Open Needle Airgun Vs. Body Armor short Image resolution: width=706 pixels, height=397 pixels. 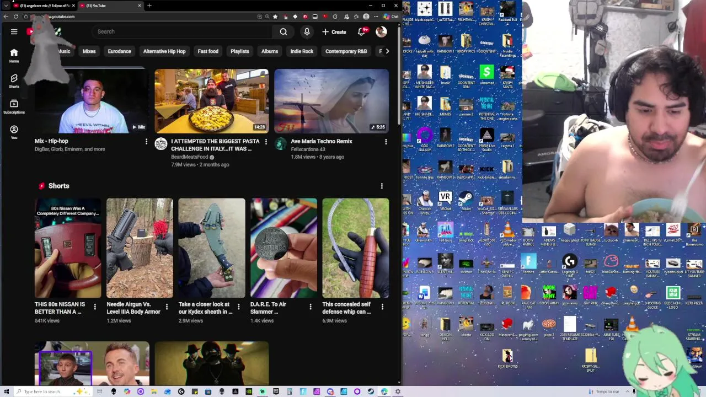140,248
